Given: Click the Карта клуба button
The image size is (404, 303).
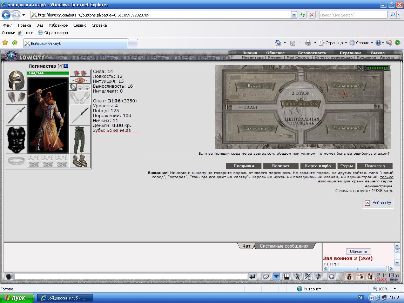Looking at the screenshot, I should tap(318, 166).
